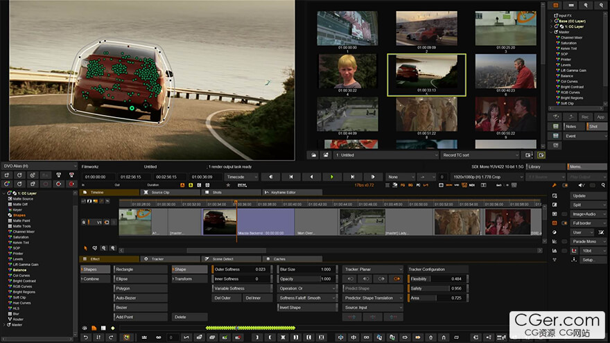Click the orange border icon left of Full border
This screenshot has height=343, width=610.
(555, 223)
